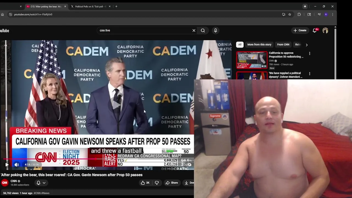The height and width of the screenshot is (198, 352).
Task: Open a new browser tab
Action: [116, 6]
